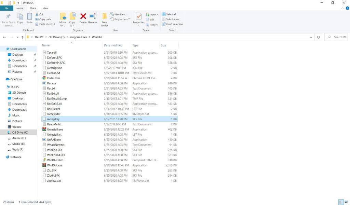
Task: Go up one folder level
Action: click(23, 37)
